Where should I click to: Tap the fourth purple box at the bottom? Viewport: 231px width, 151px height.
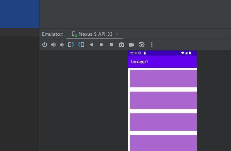tap(163, 143)
